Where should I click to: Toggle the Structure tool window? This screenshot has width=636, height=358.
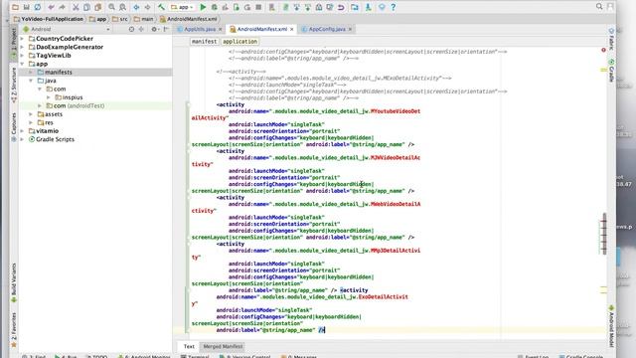[14, 85]
